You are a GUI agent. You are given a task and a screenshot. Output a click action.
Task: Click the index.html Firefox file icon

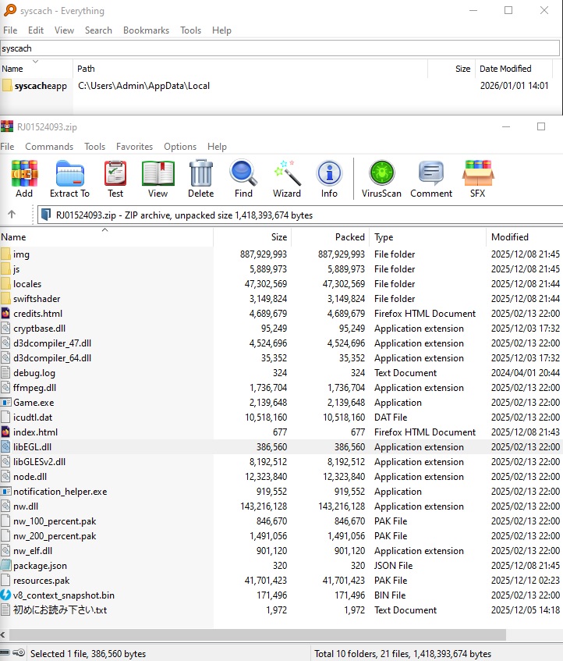coord(5,432)
